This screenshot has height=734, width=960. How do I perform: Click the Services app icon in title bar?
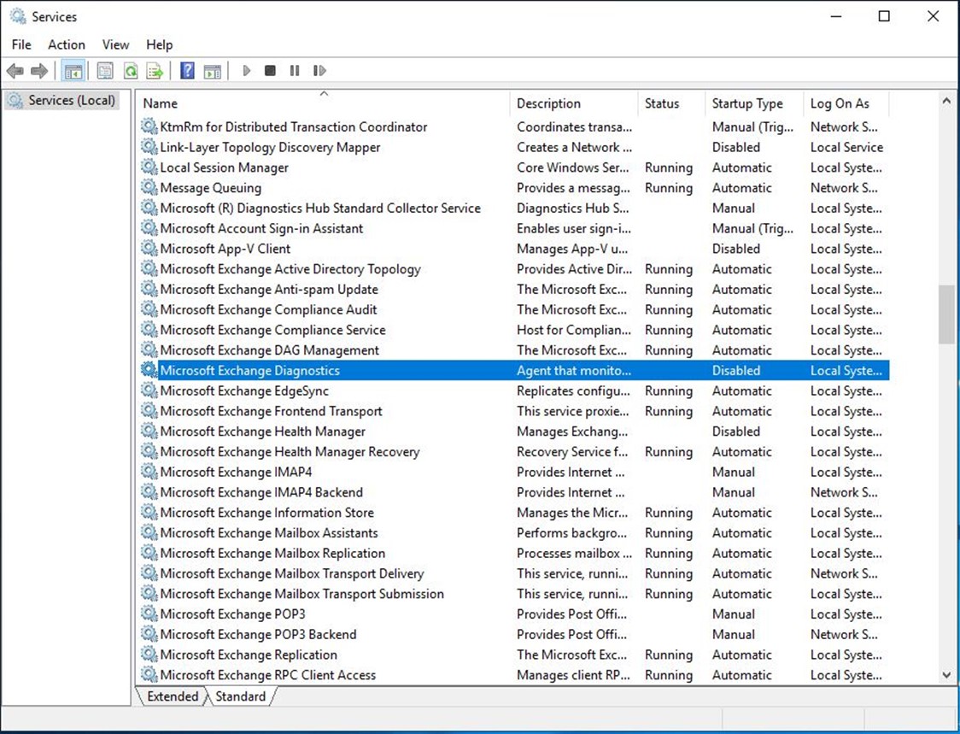point(19,16)
